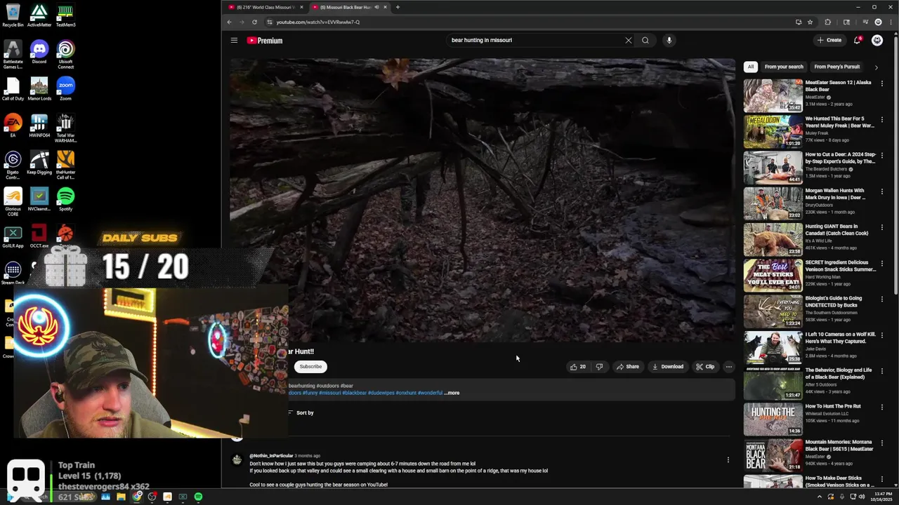899x505 pixels.
Task: Share the video
Action: point(628,366)
